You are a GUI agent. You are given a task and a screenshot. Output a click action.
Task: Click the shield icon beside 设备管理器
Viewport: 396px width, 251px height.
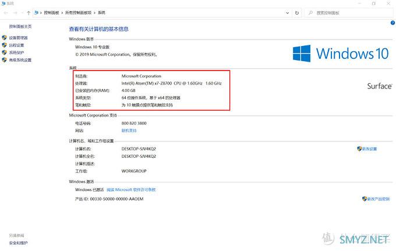pos(4,38)
